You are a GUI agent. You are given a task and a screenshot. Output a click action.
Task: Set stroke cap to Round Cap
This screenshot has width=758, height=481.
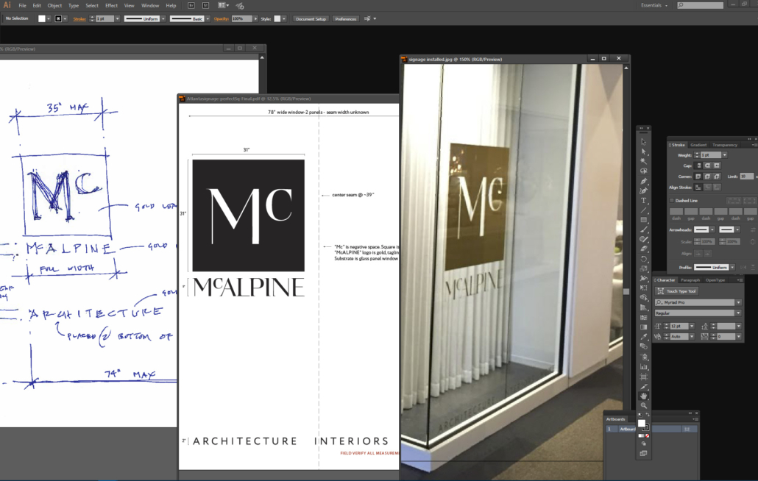(707, 165)
